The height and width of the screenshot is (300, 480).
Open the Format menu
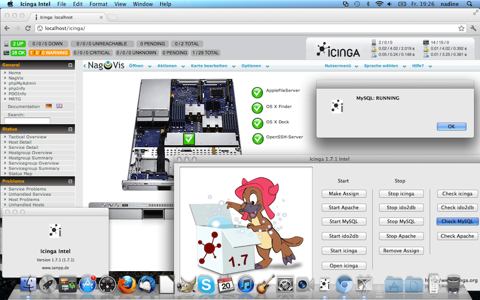[98, 4]
